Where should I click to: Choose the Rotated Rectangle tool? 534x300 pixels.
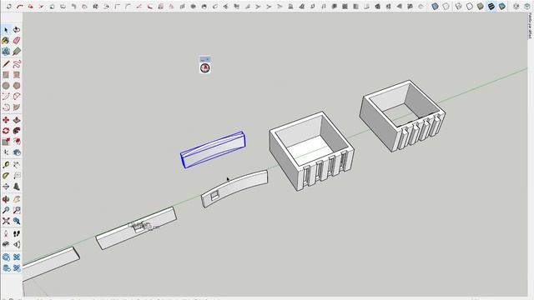17,75
